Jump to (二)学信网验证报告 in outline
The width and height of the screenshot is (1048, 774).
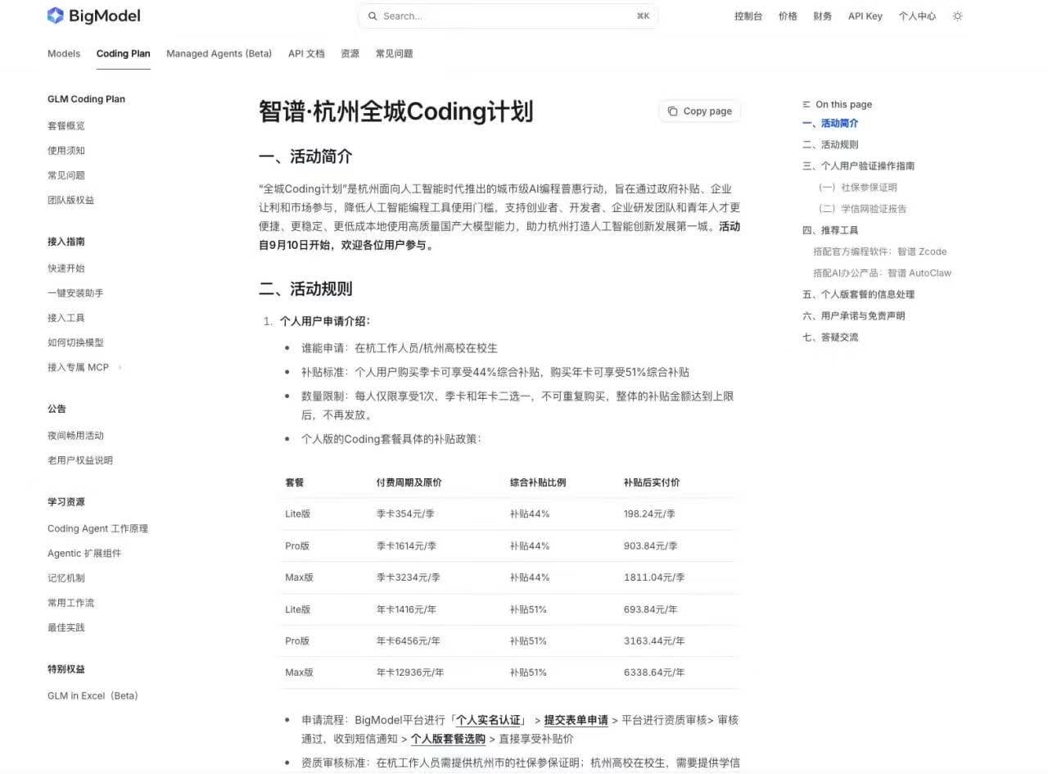point(863,208)
